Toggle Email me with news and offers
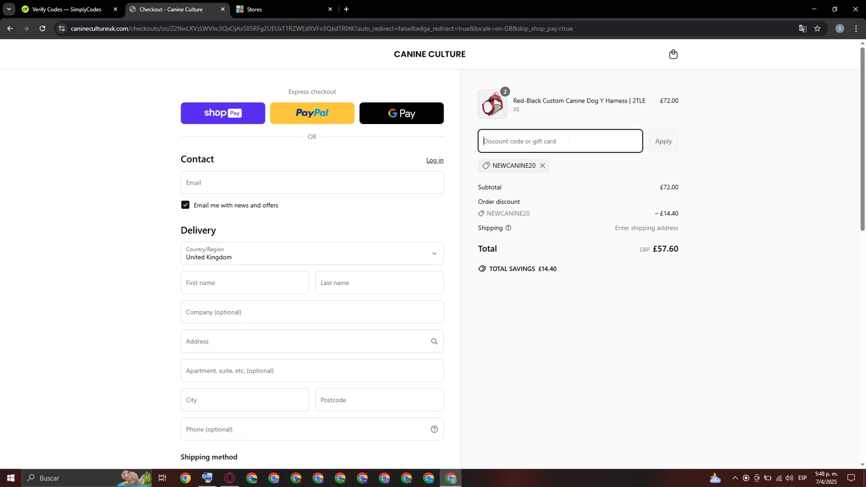Image resolution: width=866 pixels, height=487 pixels. coord(185,205)
